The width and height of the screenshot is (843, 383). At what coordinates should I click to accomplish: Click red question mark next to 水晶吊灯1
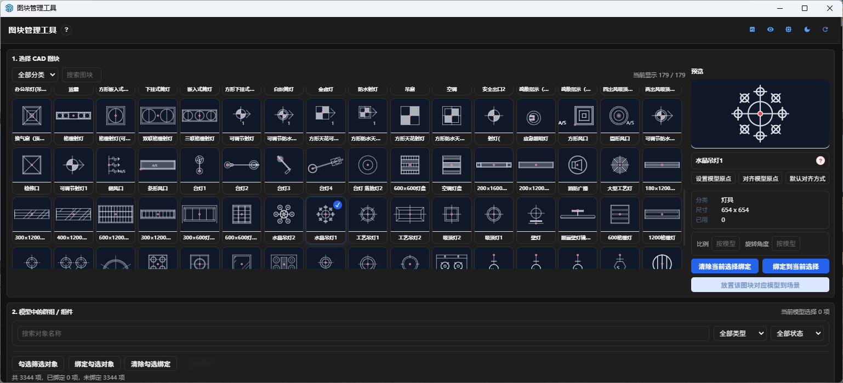click(x=821, y=161)
